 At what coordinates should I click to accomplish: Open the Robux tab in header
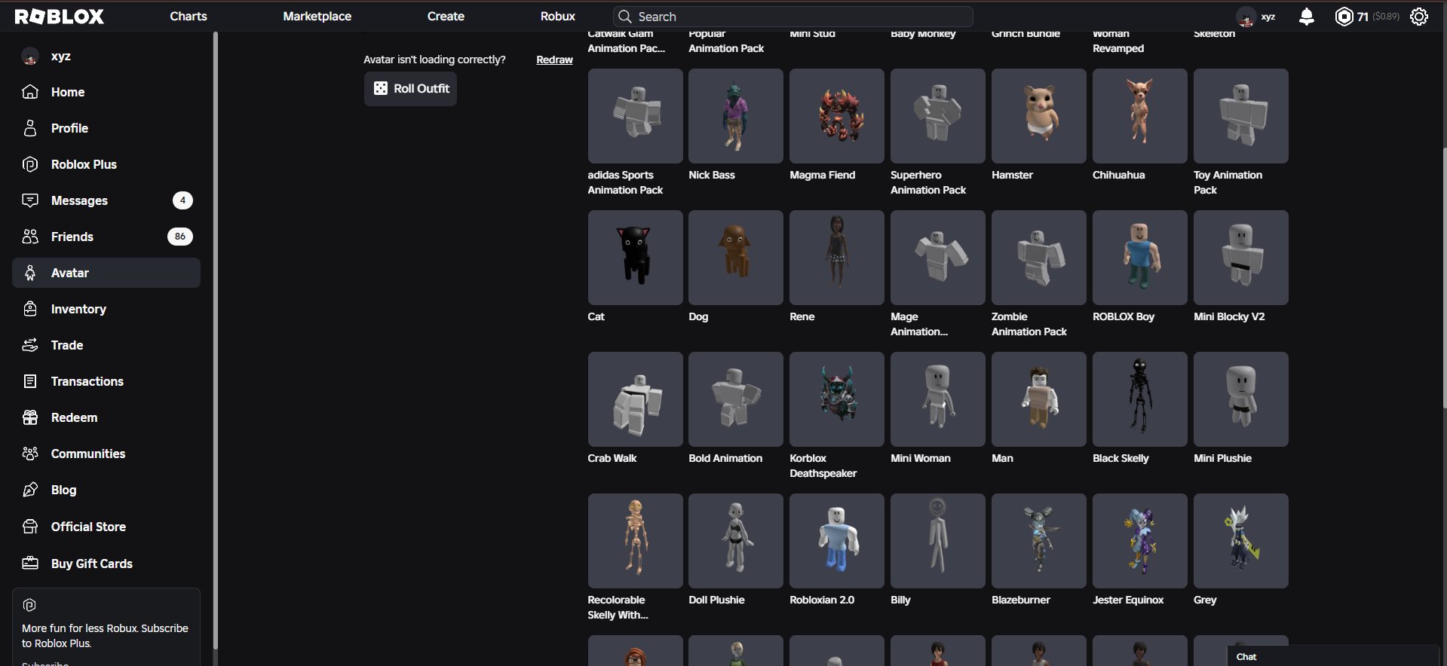558,17
